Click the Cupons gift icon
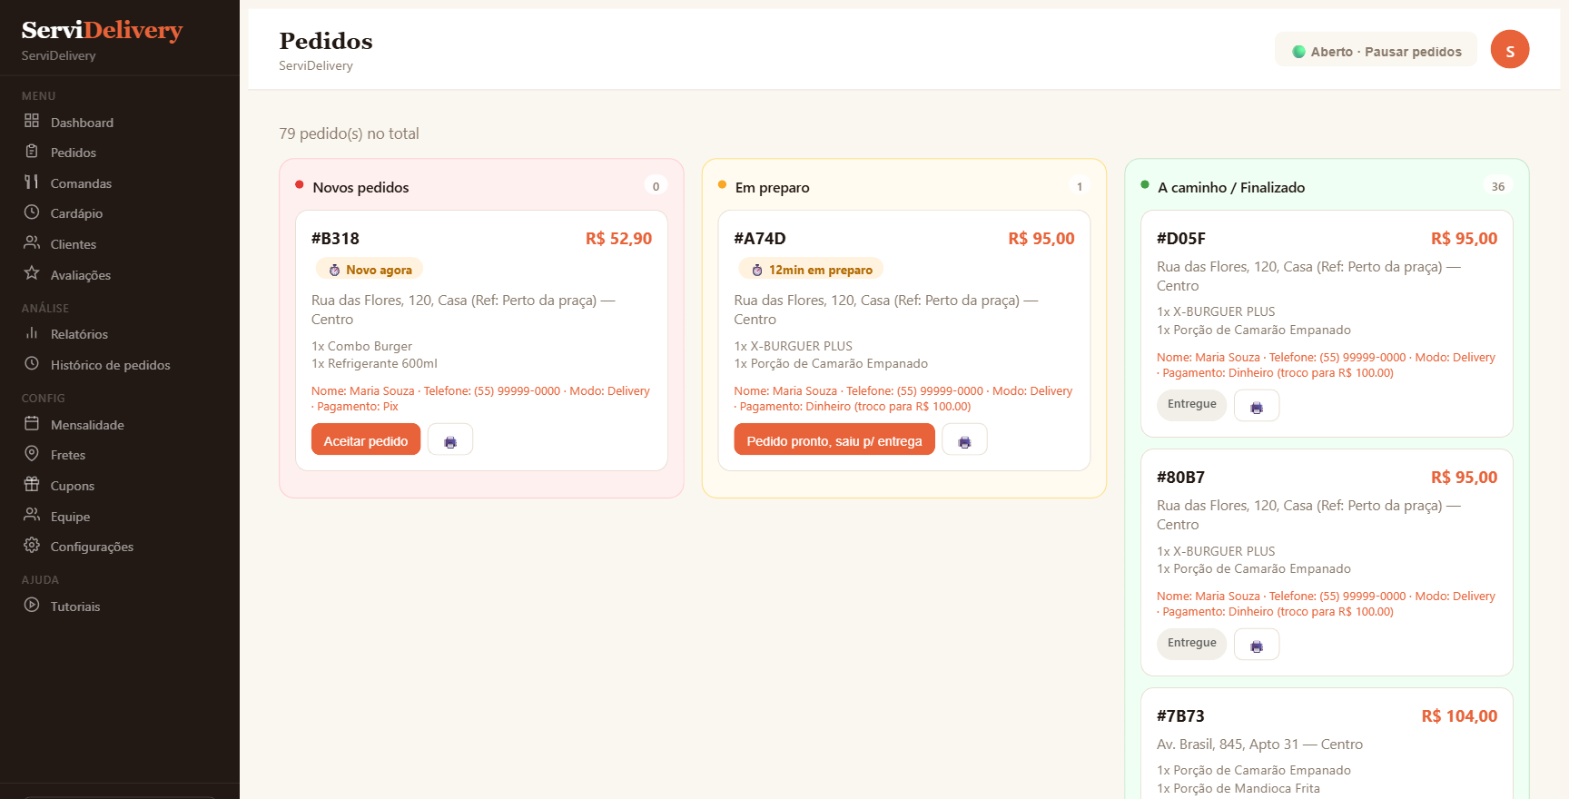Viewport: 1569px width, 799px height. (32, 484)
